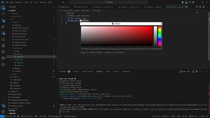Open editor more actions ellipsis

tap(207, 7)
